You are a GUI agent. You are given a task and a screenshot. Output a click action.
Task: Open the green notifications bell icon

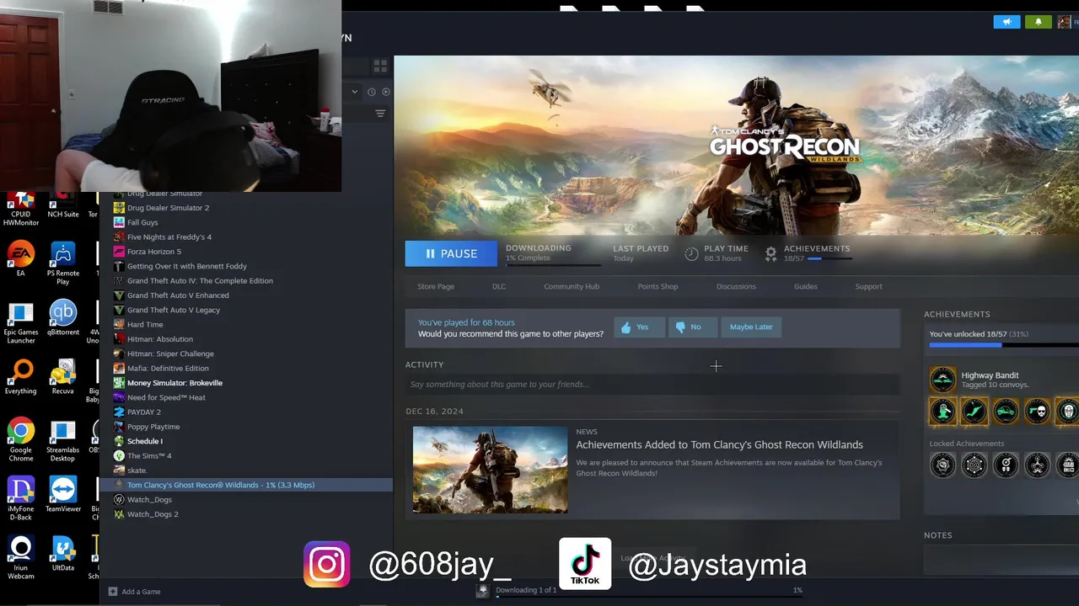1038,22
